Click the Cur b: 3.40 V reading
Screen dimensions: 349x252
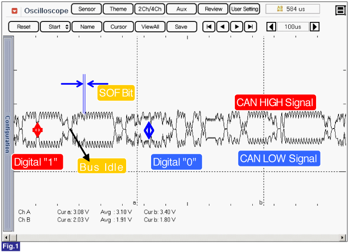click(160, 212)
